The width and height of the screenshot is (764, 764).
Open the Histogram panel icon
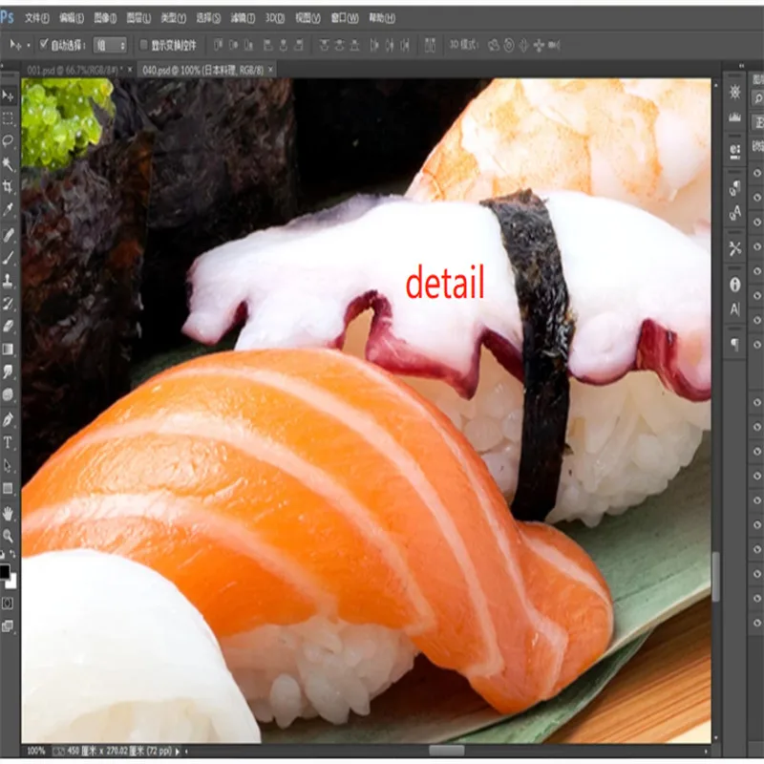click(734, 117)
